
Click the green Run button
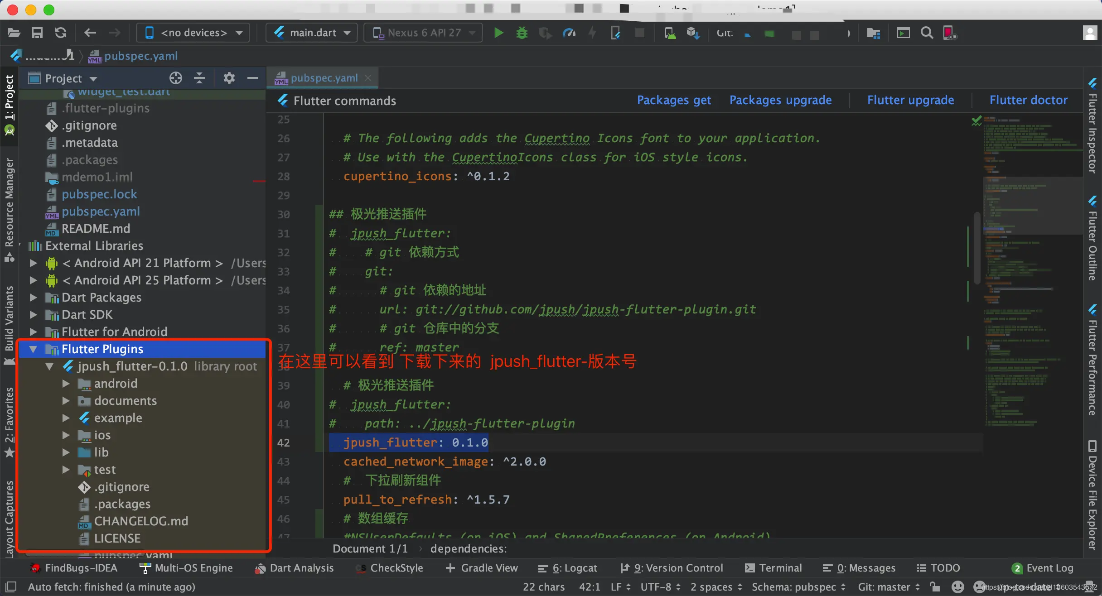coord(498,33)
